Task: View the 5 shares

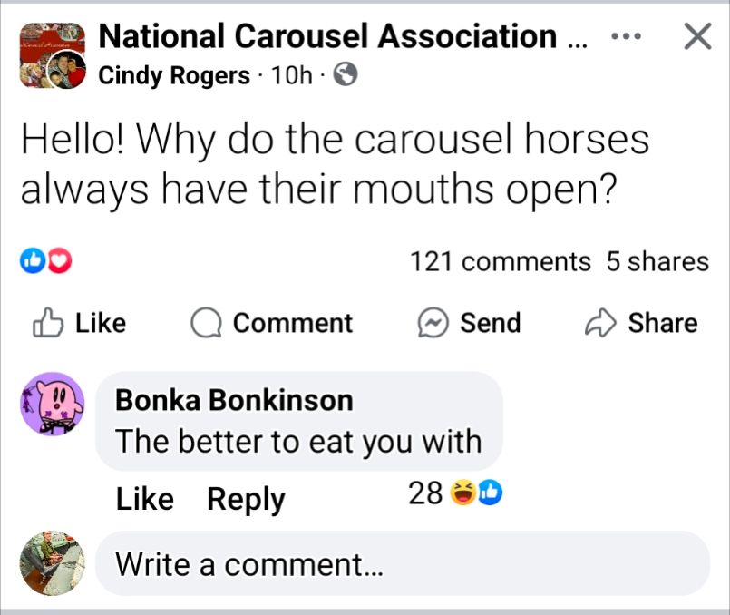Action: click(657, 262)
